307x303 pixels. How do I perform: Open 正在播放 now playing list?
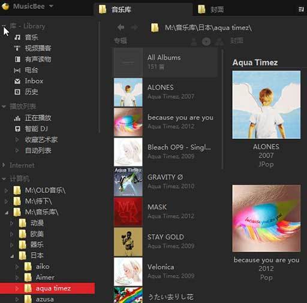click(38, 118)
